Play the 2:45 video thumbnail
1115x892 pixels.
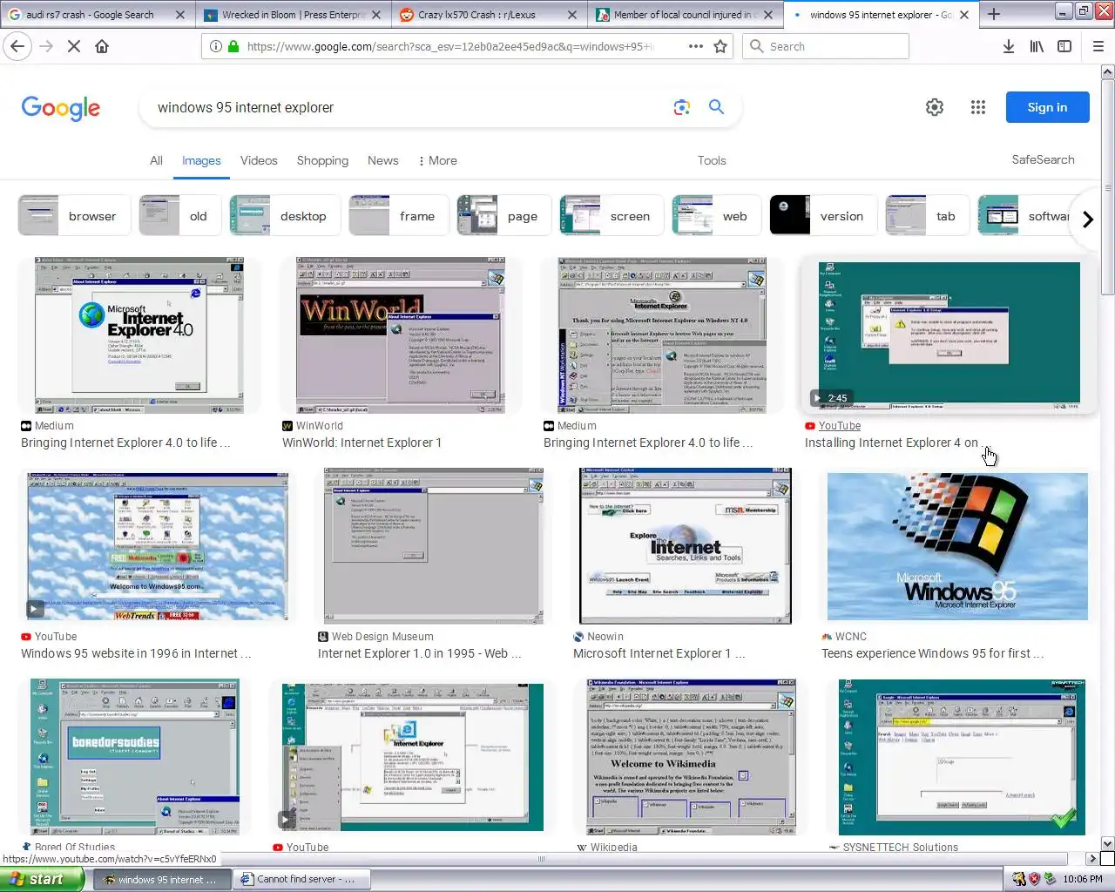point(949,335)
